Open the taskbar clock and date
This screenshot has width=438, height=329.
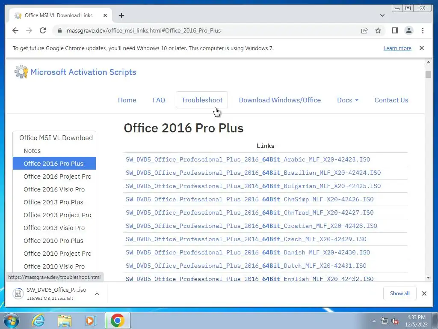(x=416, y=321)
